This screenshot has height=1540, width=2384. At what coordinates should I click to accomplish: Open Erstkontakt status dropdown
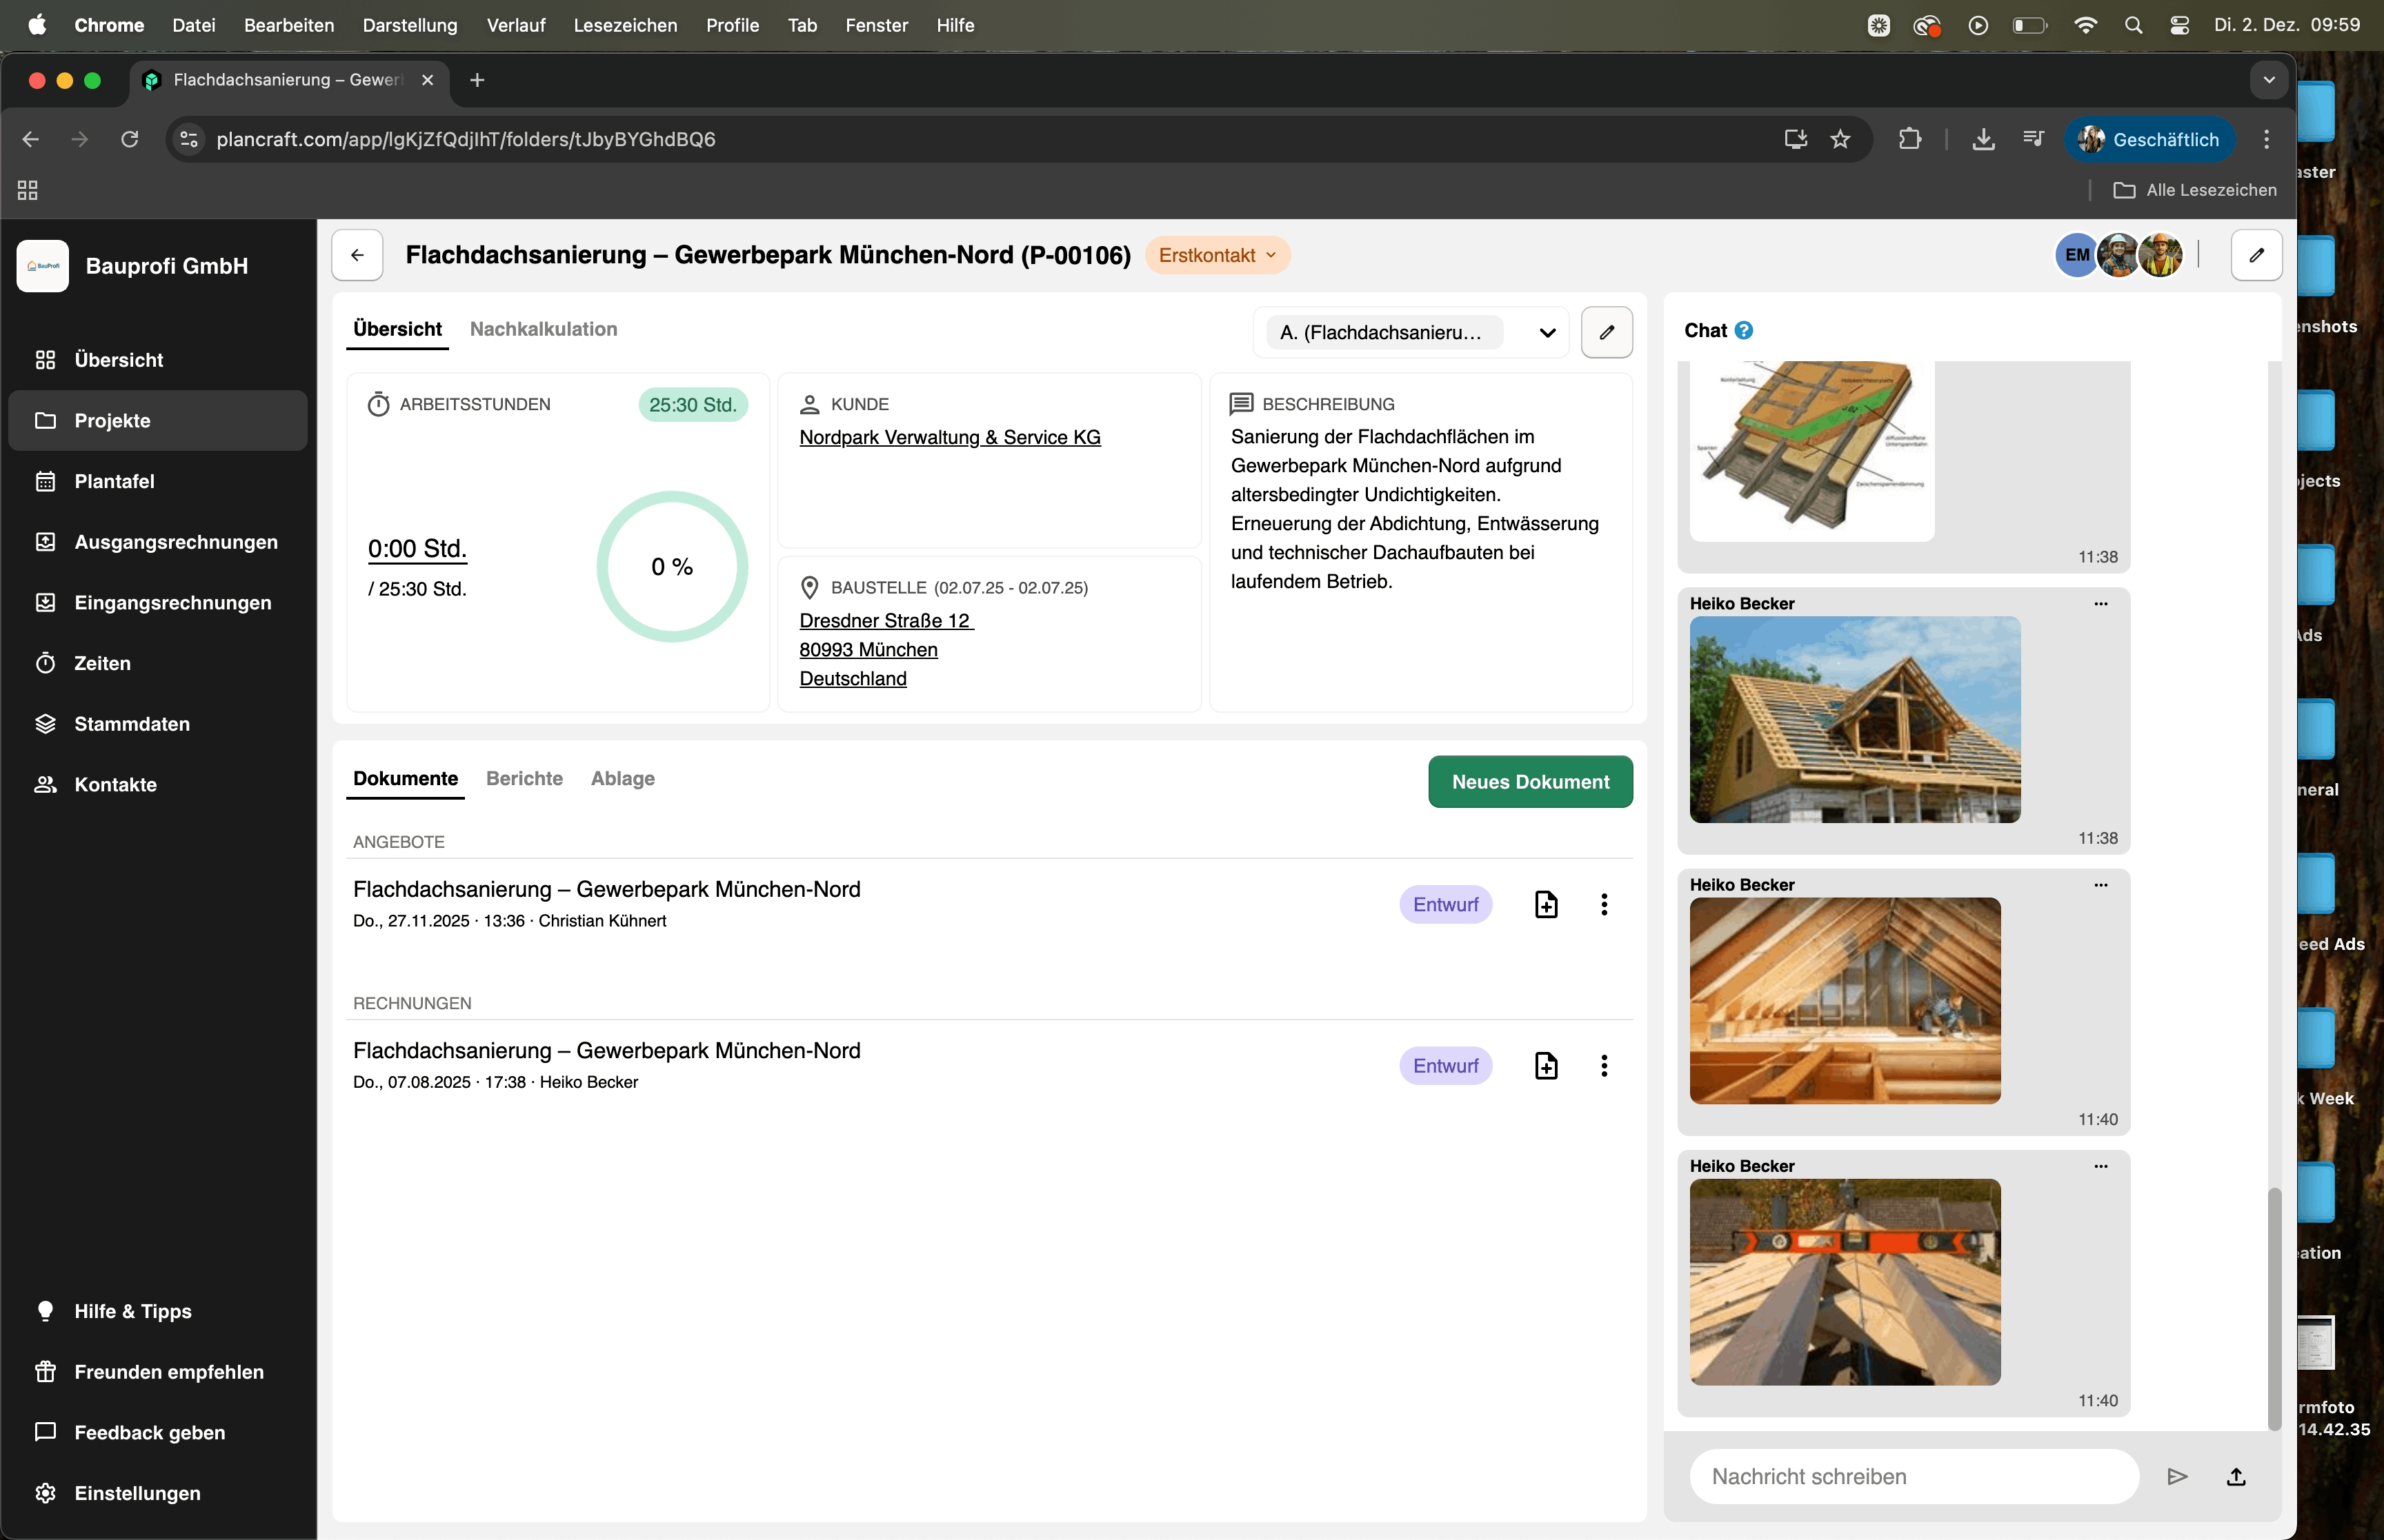[x=1218, y=255]
